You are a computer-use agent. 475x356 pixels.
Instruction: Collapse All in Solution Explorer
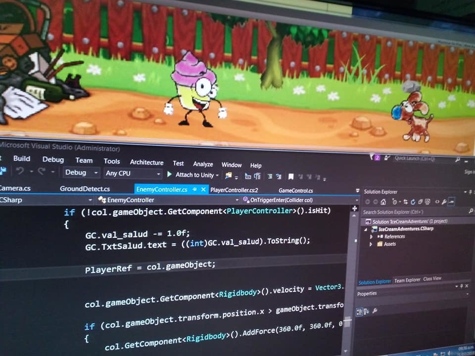point(420,202)
